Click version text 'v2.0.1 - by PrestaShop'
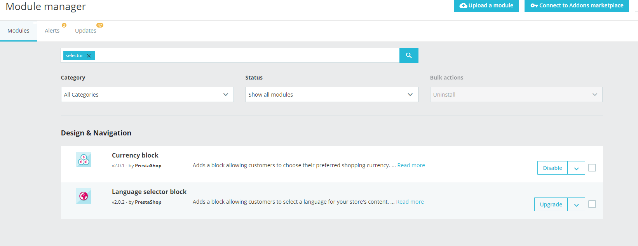Screen dimensions: 638x246 point(136,166)
